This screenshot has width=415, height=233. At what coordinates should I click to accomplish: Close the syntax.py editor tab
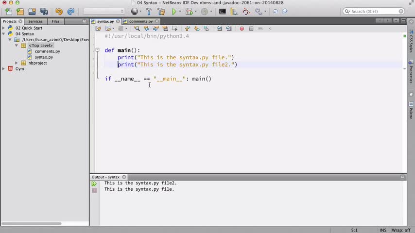[x=118, y=21]
